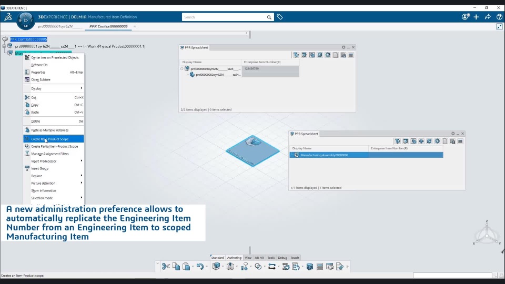Switch to the View action bar tab
Screen dimensions: 505x284
tap(248, 258)
